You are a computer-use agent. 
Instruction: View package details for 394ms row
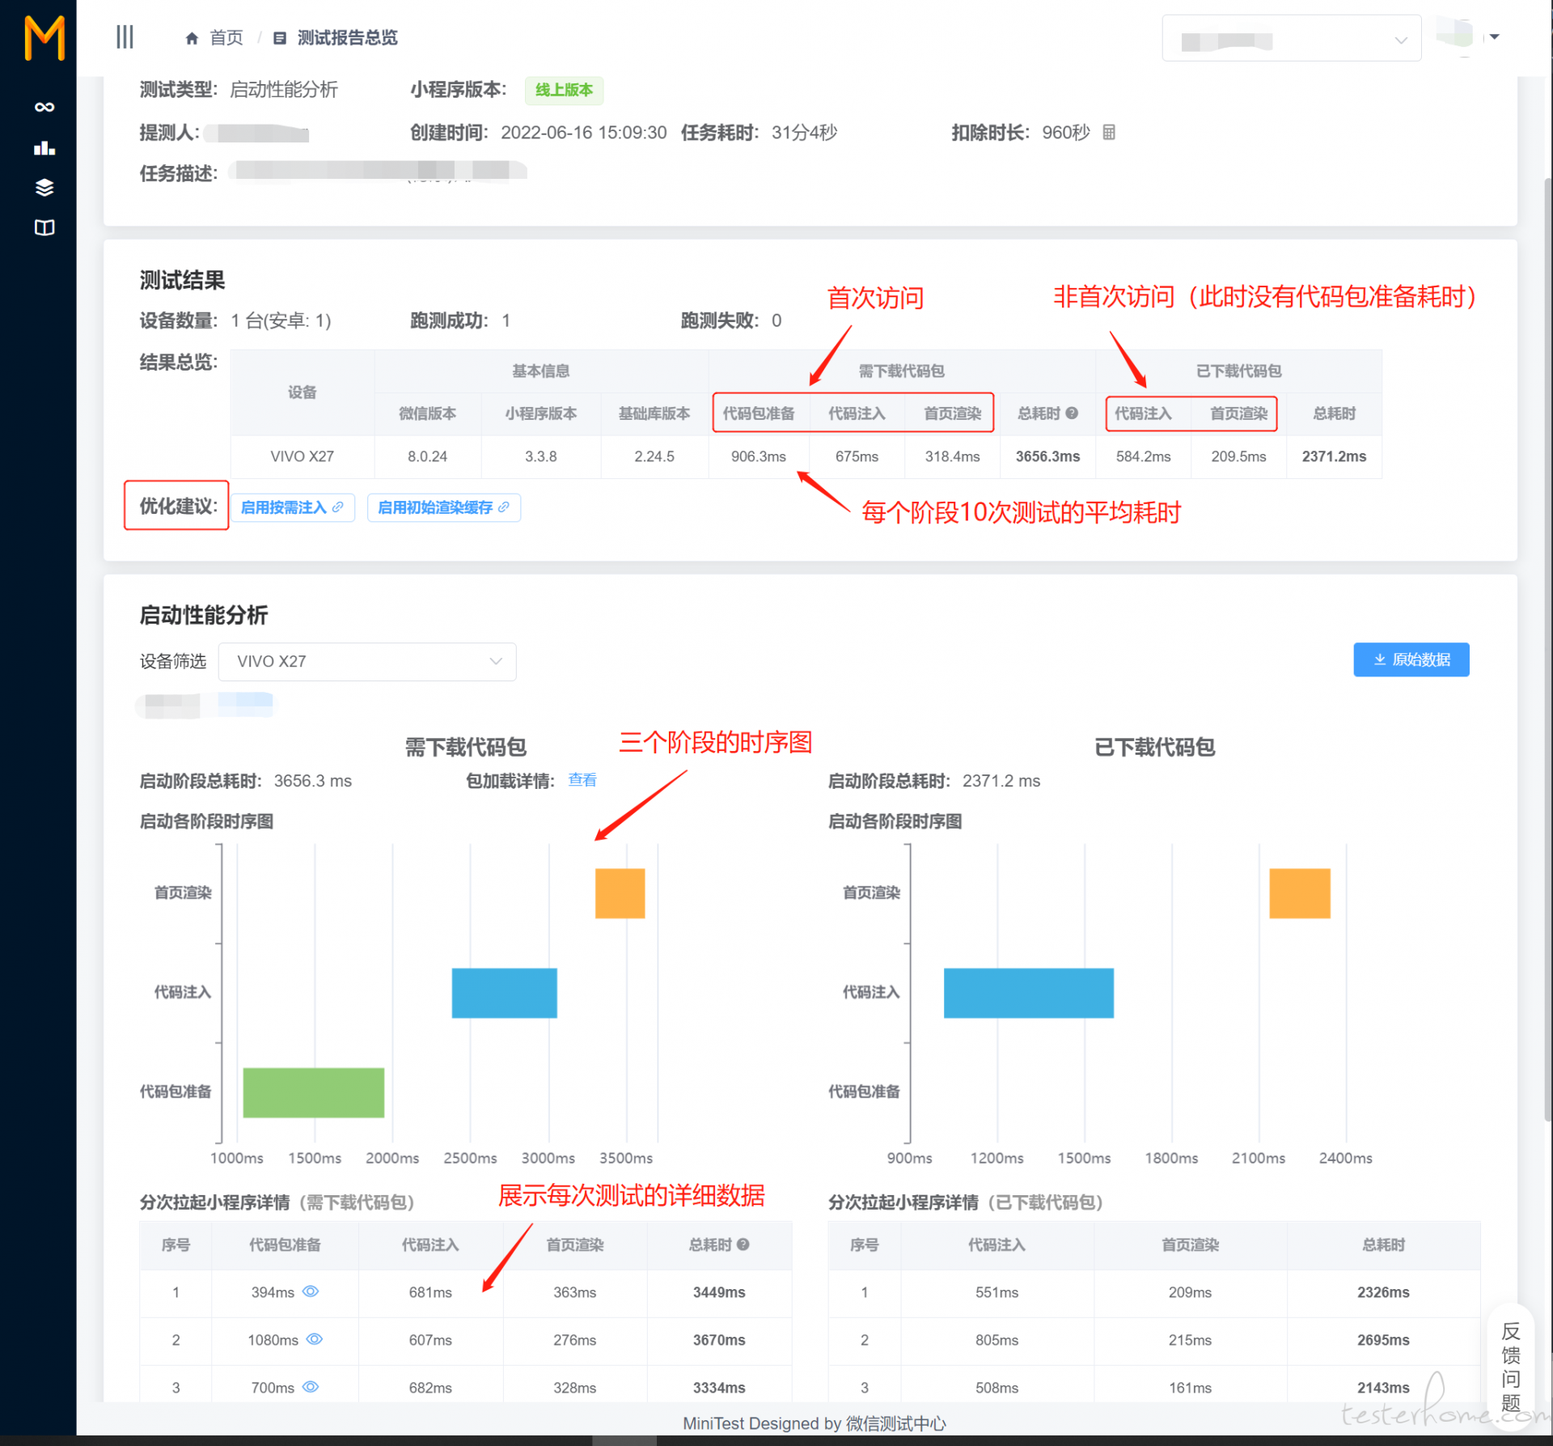coord(311,1291)
